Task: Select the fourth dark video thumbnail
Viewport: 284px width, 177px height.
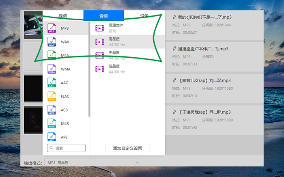Action: (33, 120)
